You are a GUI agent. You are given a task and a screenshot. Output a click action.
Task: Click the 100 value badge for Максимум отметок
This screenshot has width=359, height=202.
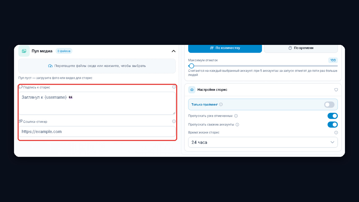(x=333, y=60)
